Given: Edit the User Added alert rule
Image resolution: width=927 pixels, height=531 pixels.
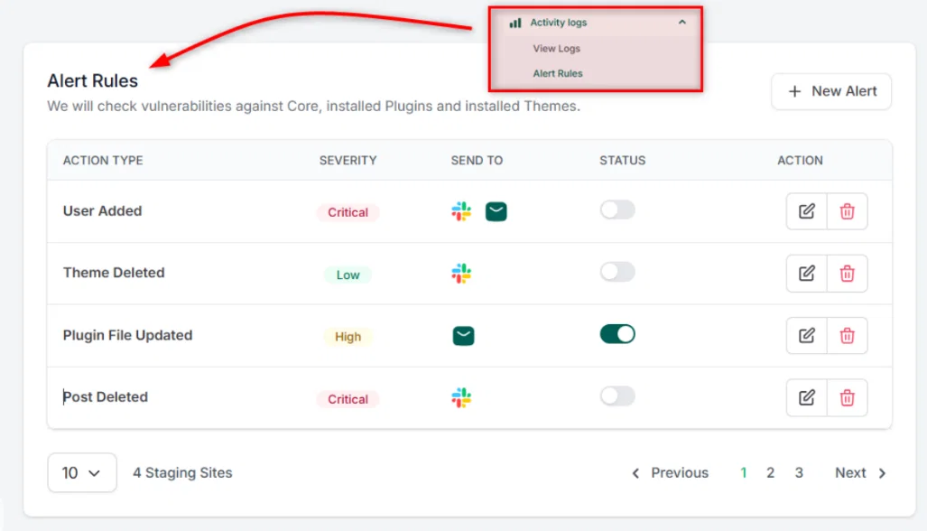Looking at the screenshot, I should point(806,211).
